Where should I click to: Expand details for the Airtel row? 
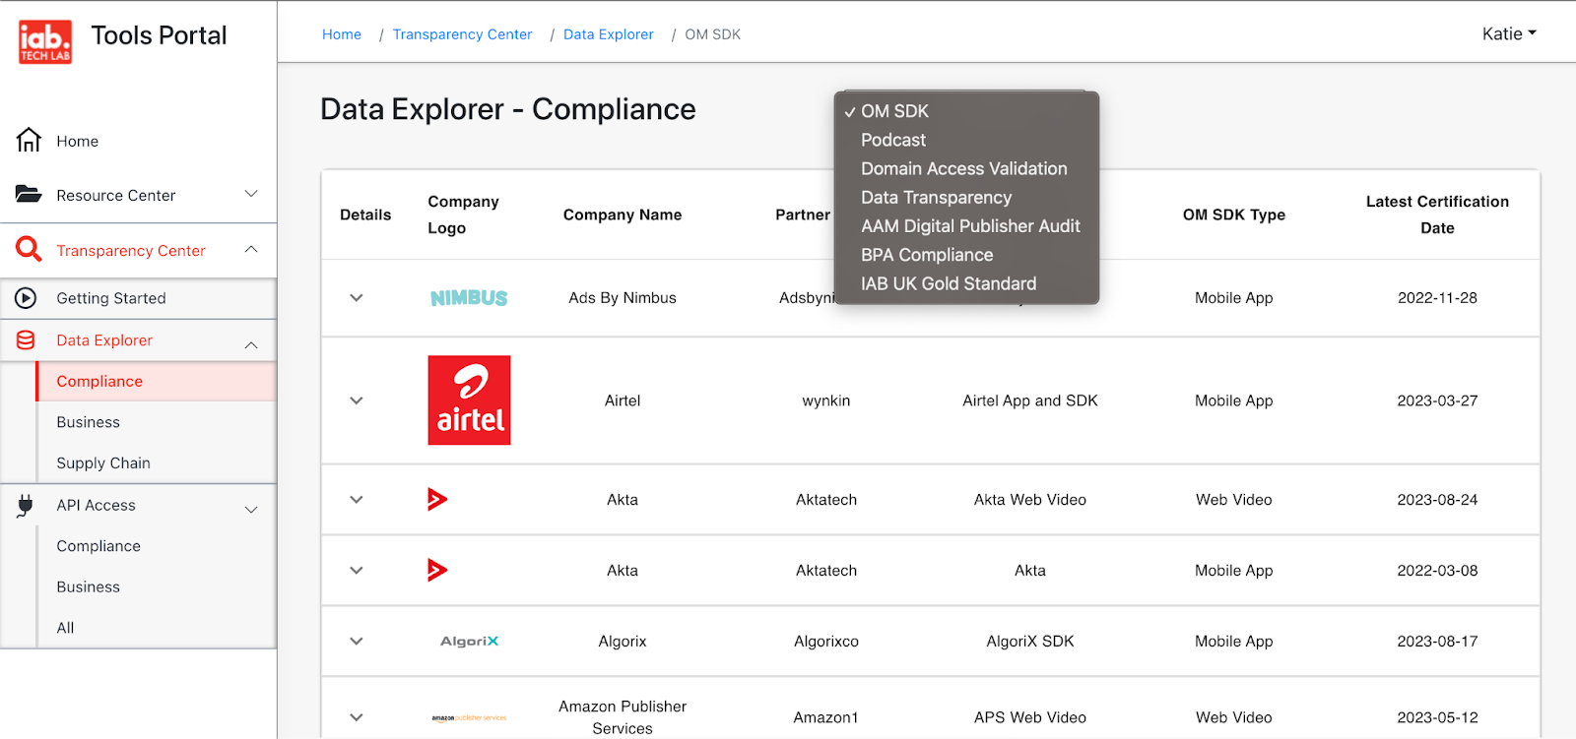[357, 400]
